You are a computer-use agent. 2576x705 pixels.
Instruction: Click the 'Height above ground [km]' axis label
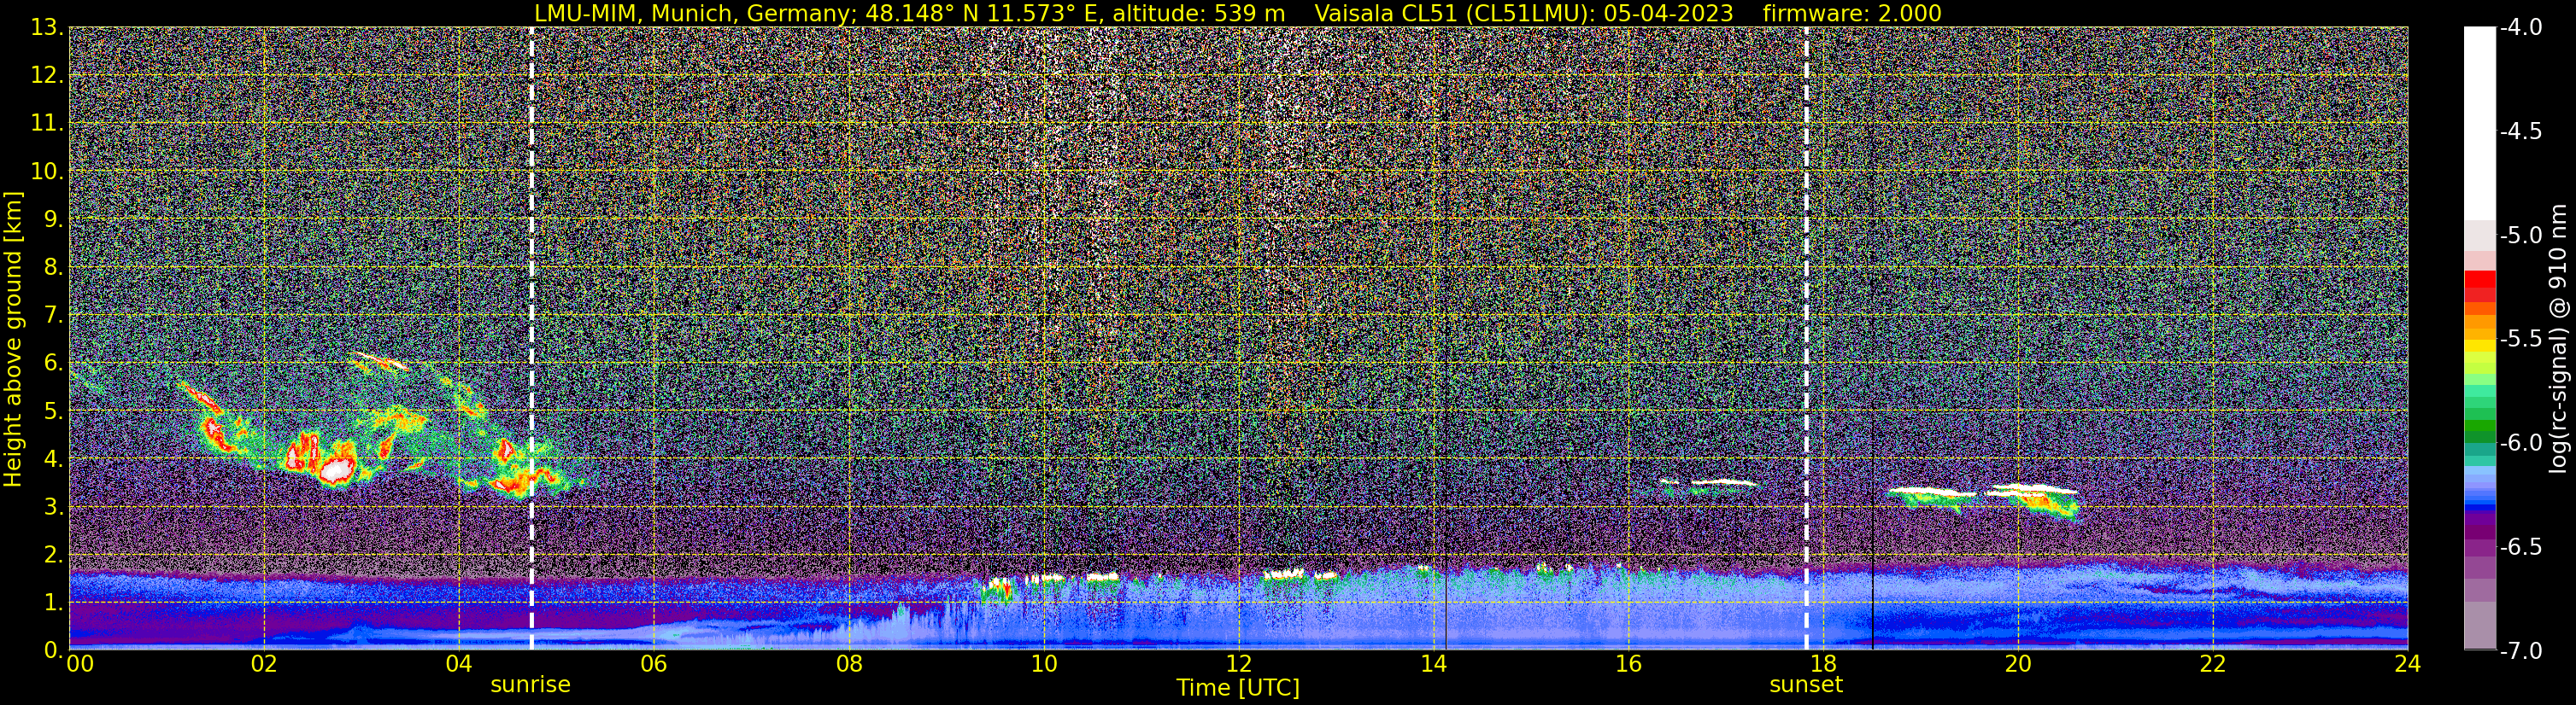(x=13, y=340)
